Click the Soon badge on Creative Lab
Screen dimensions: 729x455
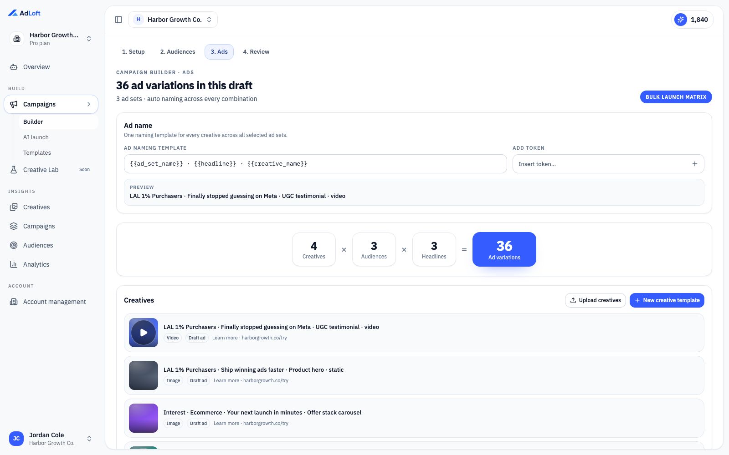[x=84, y=170]
